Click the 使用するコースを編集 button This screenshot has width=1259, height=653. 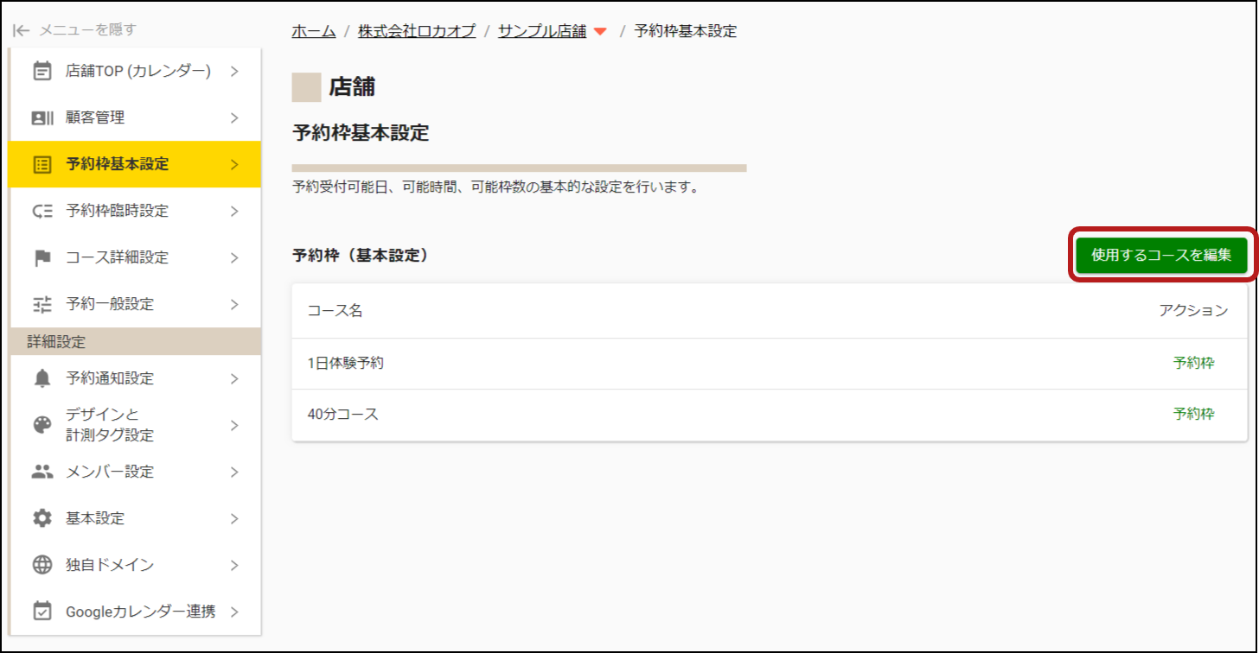1161,255
